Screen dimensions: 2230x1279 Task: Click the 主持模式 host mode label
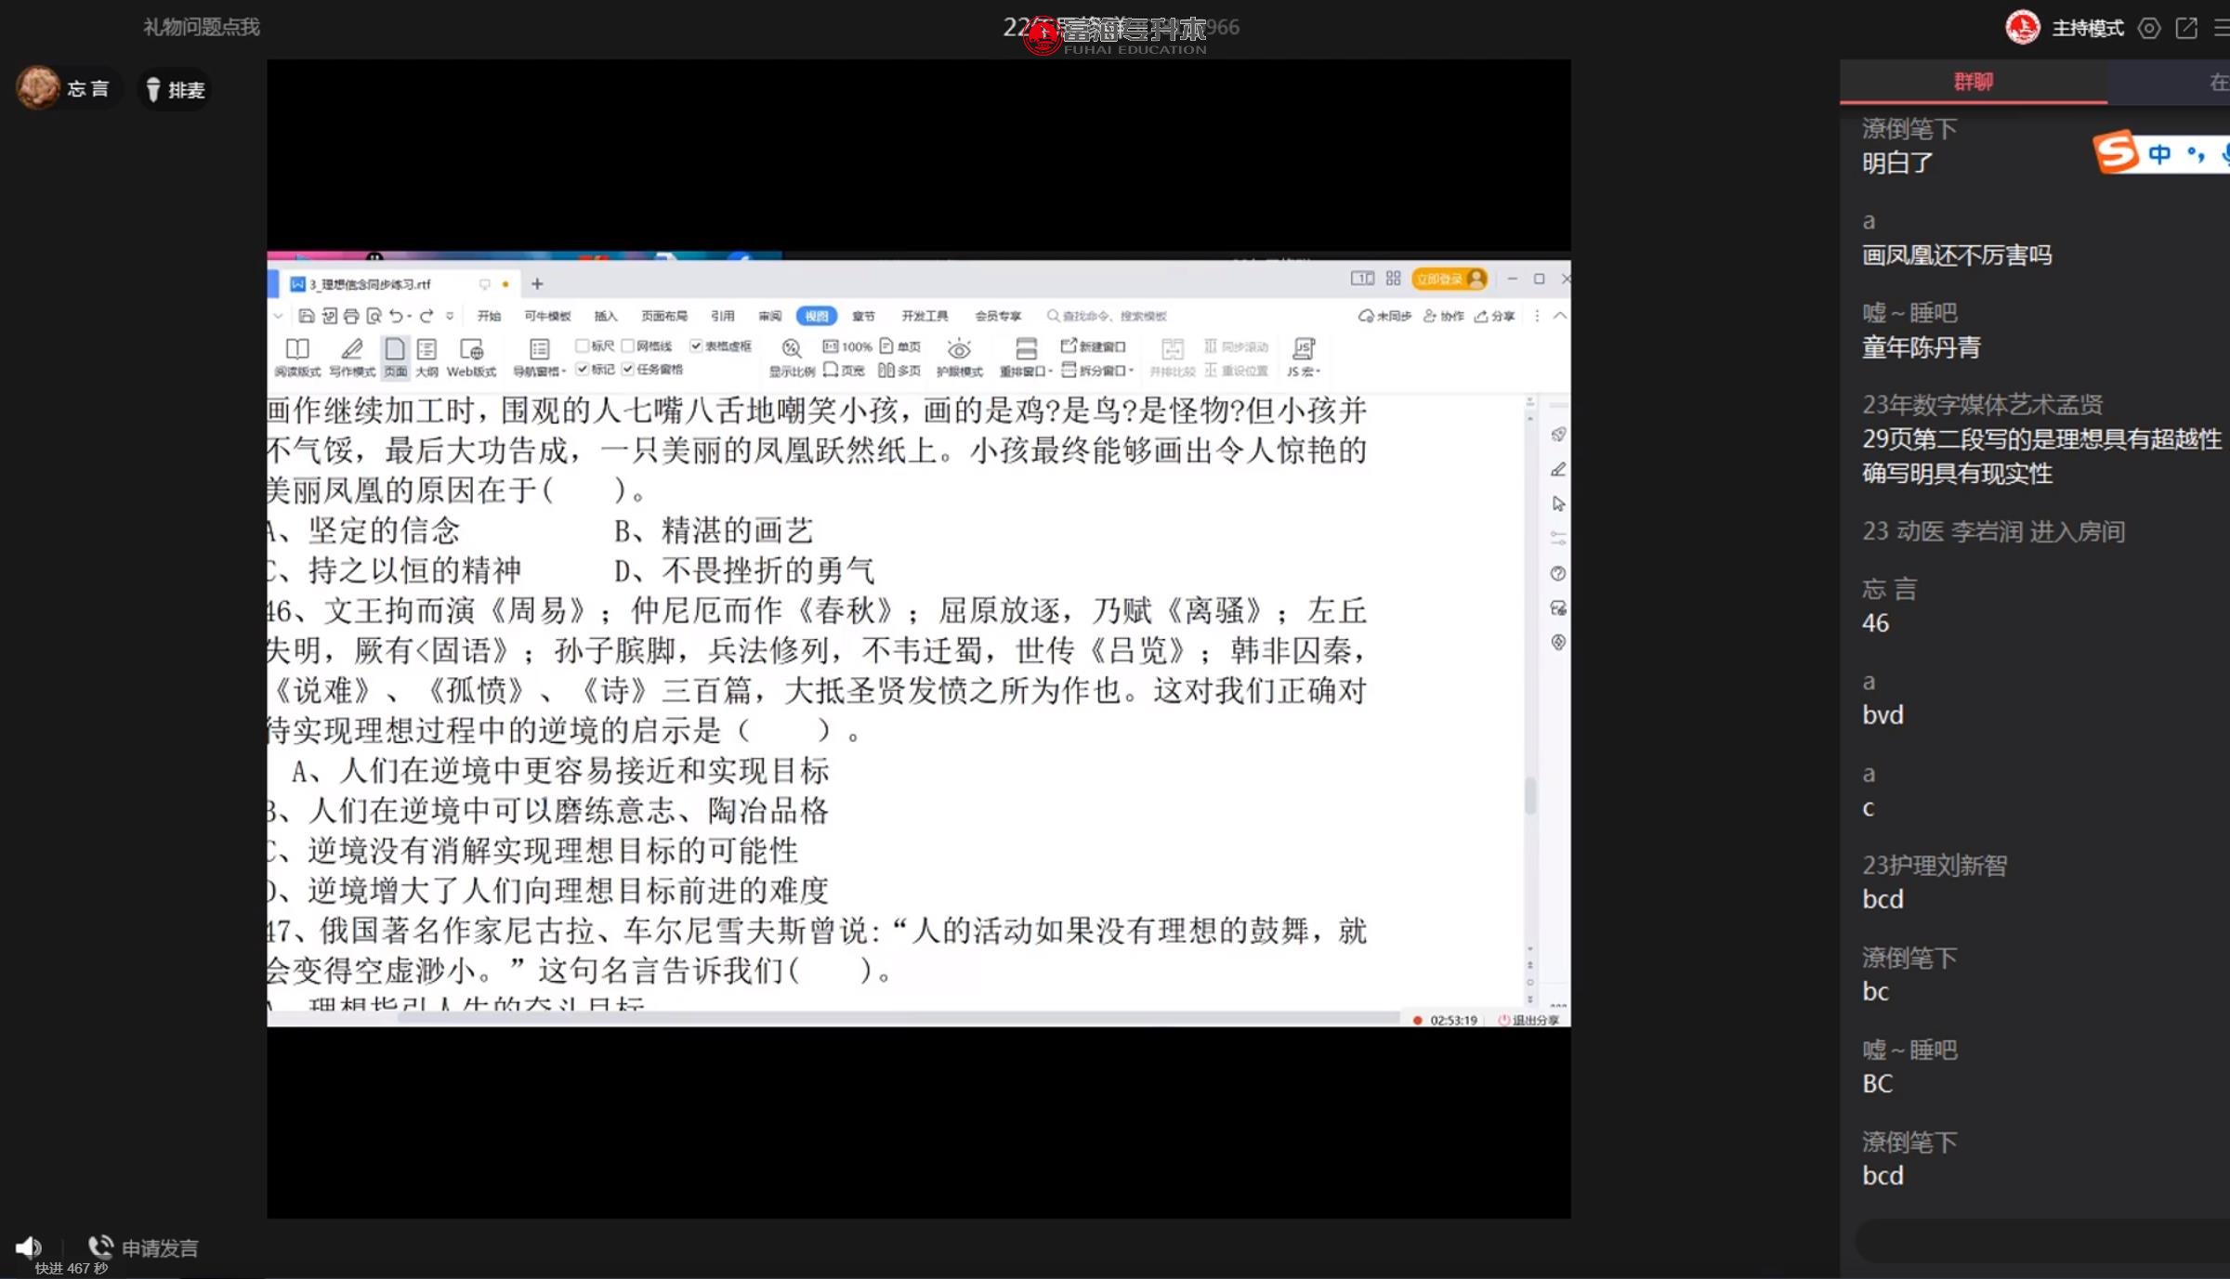click(x=2088, y=28)
